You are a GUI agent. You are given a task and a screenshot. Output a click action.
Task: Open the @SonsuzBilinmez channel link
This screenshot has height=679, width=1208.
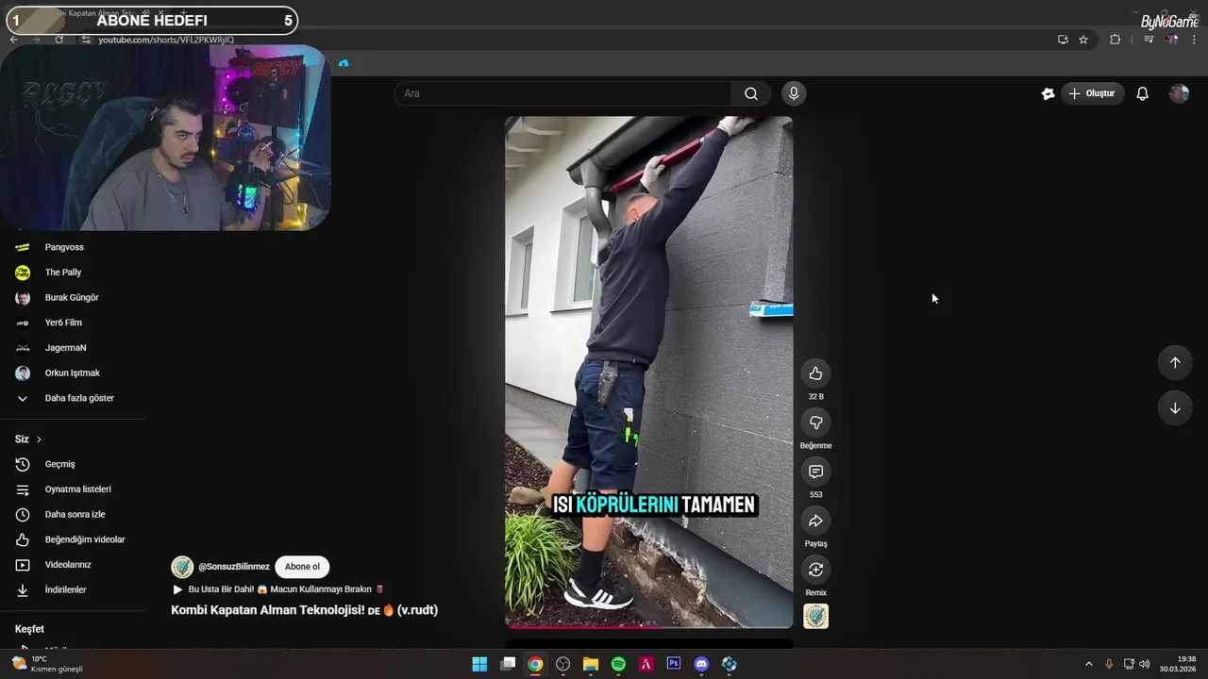pyautogui.click(x=234, y=567)
